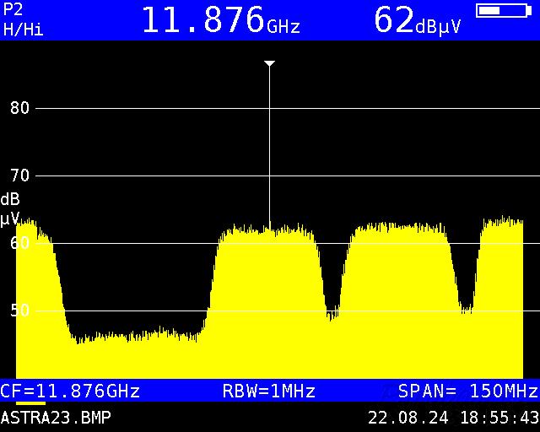Click the CF=11.876GHz center frequency field
The width and height of the screenshot is (540, 432).
tap(70, 391)
